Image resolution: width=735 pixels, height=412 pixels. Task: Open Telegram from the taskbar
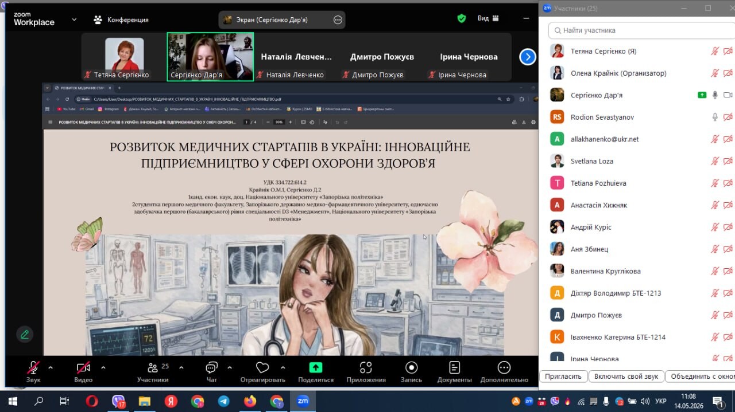pyautogui.click(x=223, y=401)
